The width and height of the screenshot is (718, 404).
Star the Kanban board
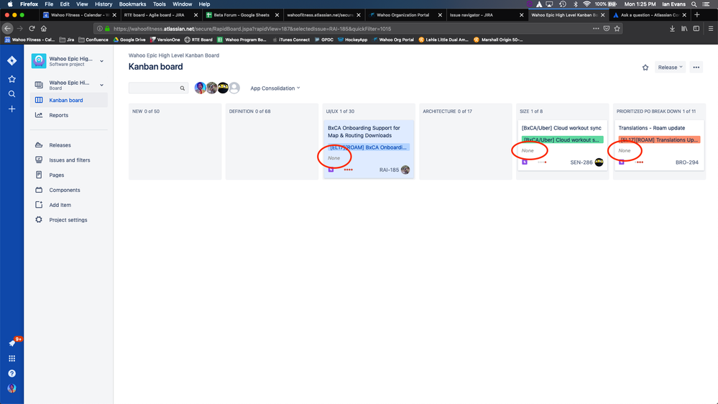click(x=645, y=68)
